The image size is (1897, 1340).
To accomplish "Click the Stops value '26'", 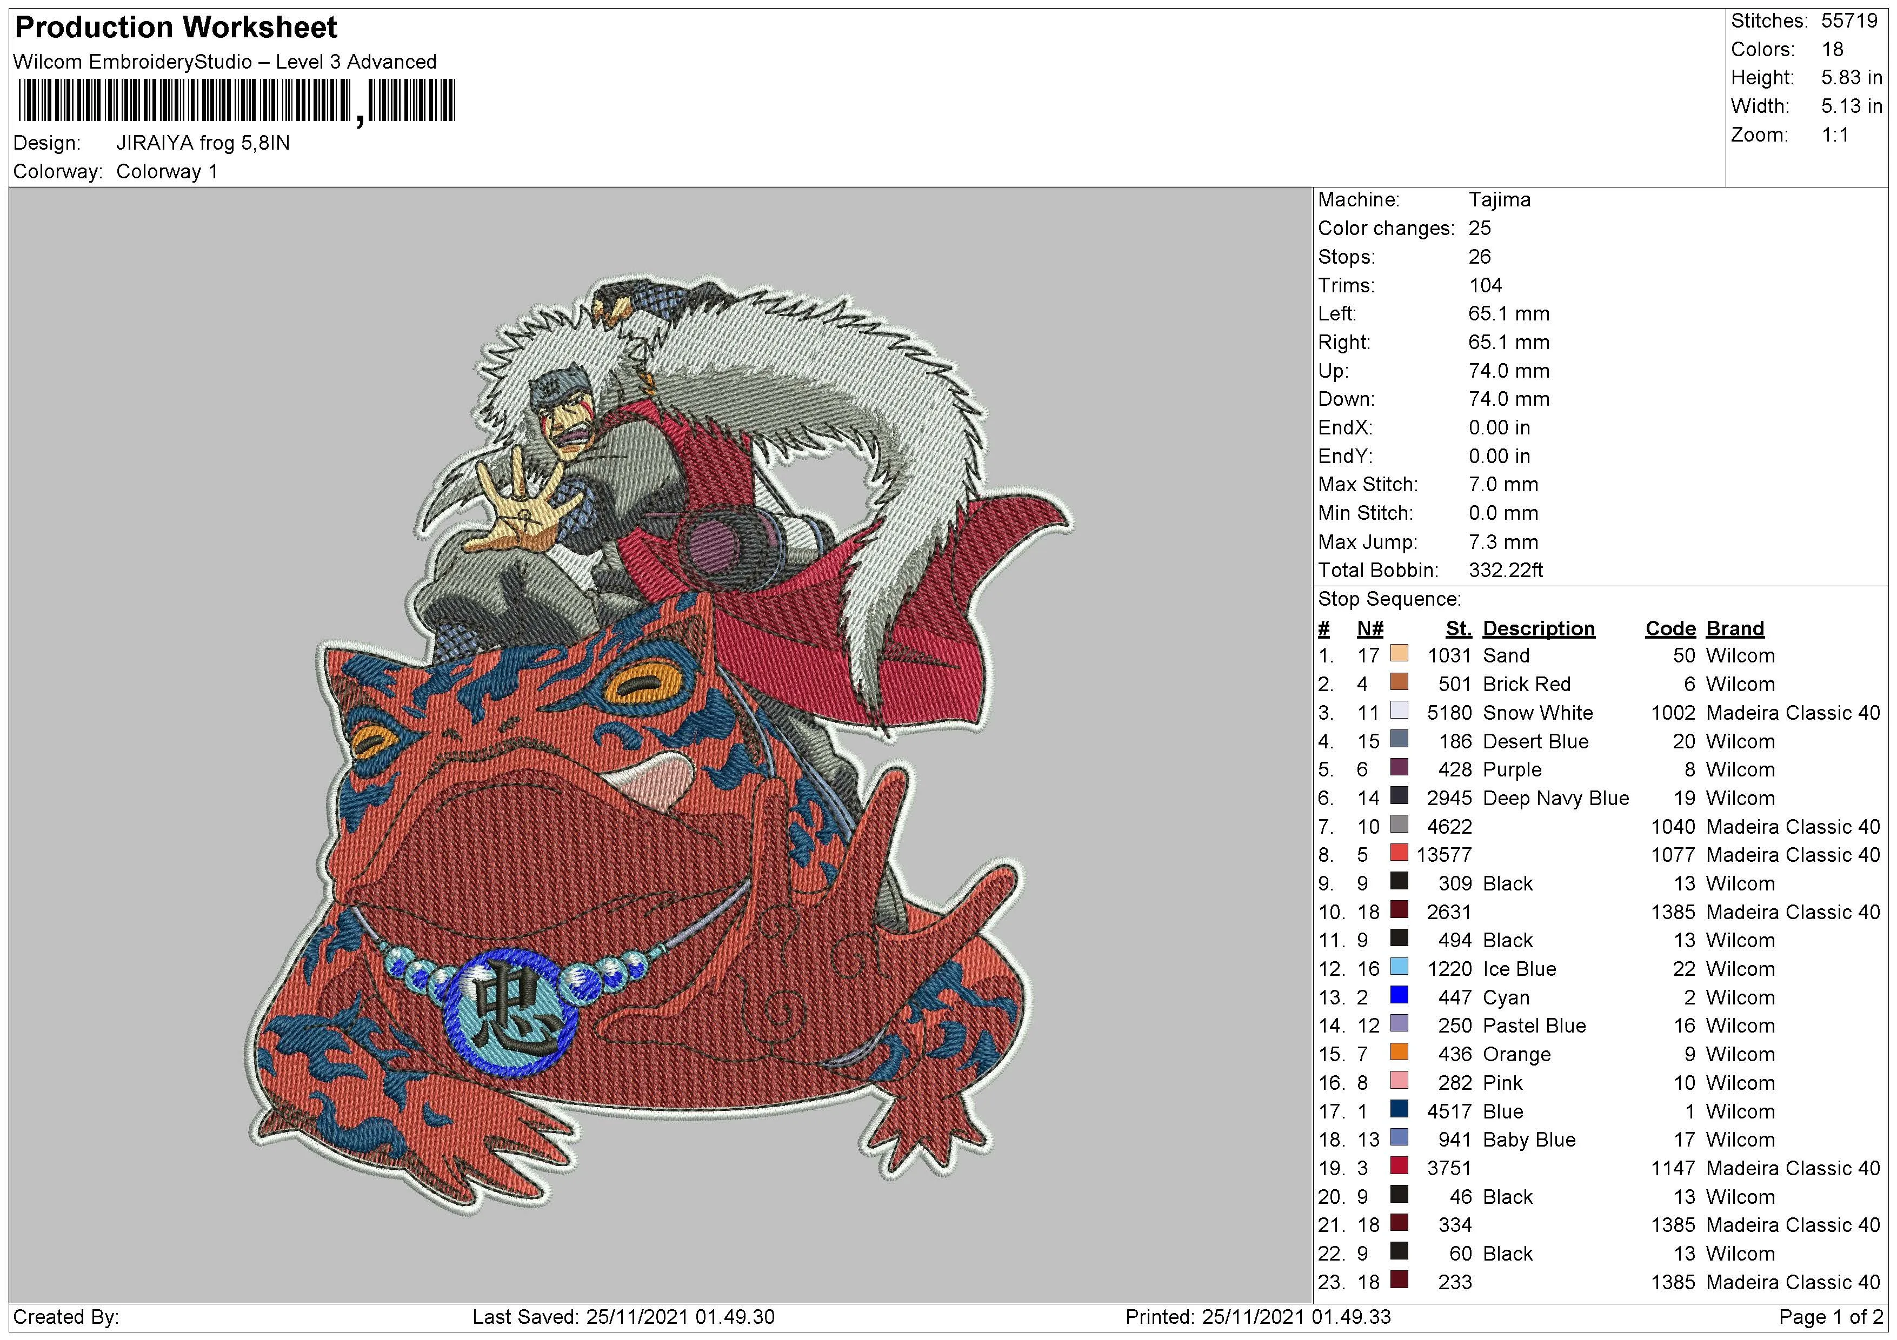I will [x=1480, y=257].
